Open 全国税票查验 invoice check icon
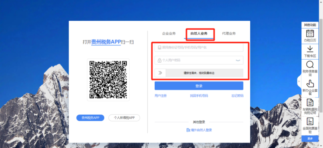 point(310,121)
